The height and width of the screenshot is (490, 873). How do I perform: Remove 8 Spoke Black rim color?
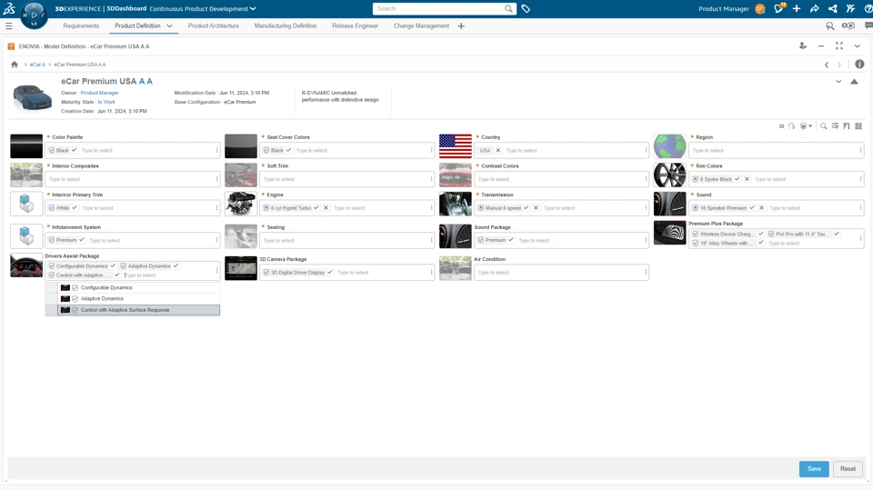[x=748, y=179]
